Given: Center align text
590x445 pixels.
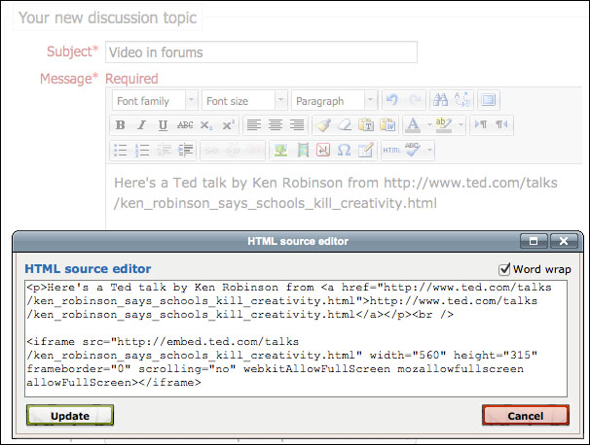Looking at the screenshot, I should pos(276,125).
